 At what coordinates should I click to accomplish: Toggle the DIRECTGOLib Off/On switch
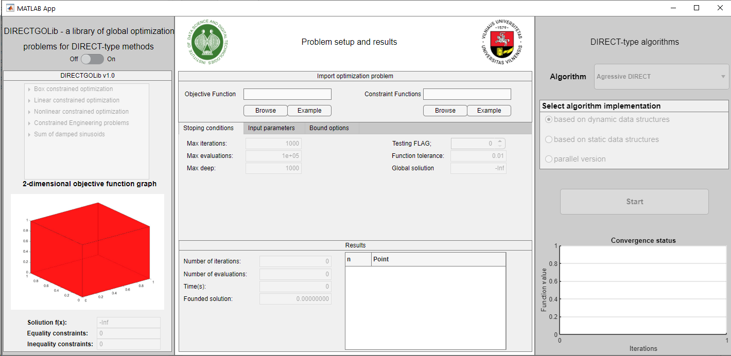click(92, 59)
